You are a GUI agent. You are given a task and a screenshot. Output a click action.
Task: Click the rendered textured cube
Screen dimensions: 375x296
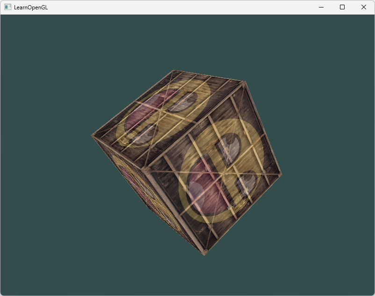187,163
